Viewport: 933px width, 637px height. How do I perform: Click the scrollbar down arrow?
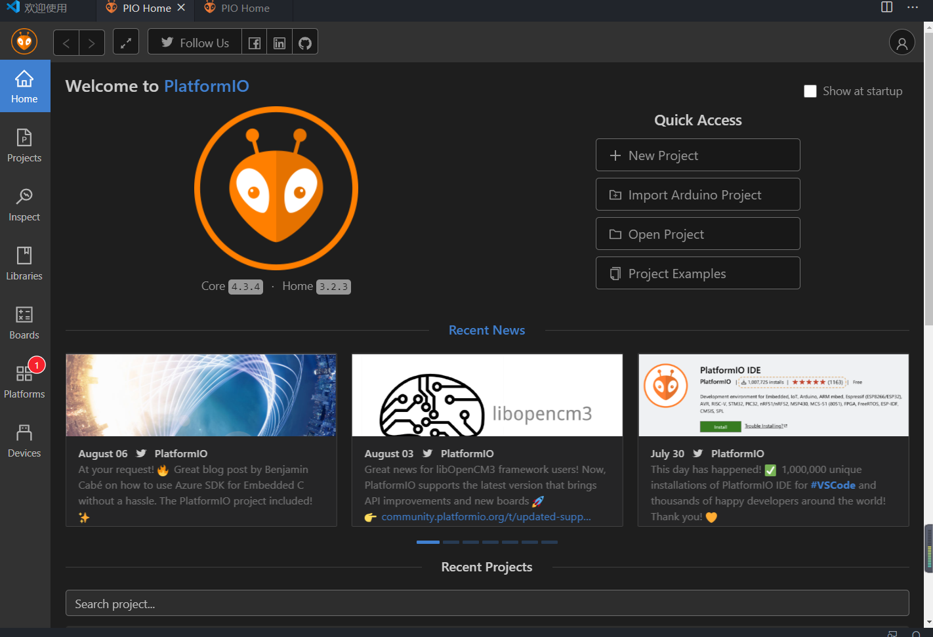click(x=928, y=622)
